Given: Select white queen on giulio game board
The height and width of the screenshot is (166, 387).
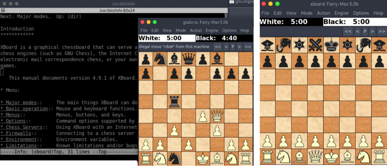Looking at the screenshot, I should pos(217,116).
